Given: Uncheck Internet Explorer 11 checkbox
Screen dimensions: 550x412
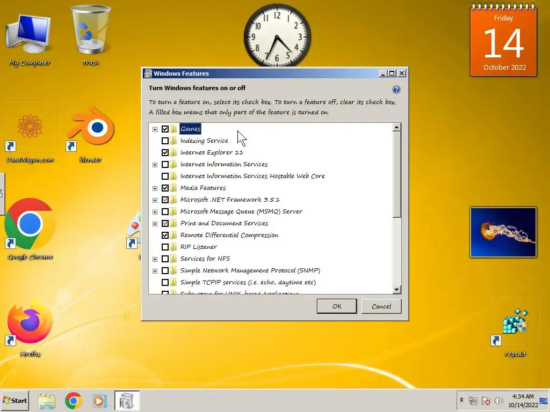Looking at the screenshot, I should (x=165, y=152).
